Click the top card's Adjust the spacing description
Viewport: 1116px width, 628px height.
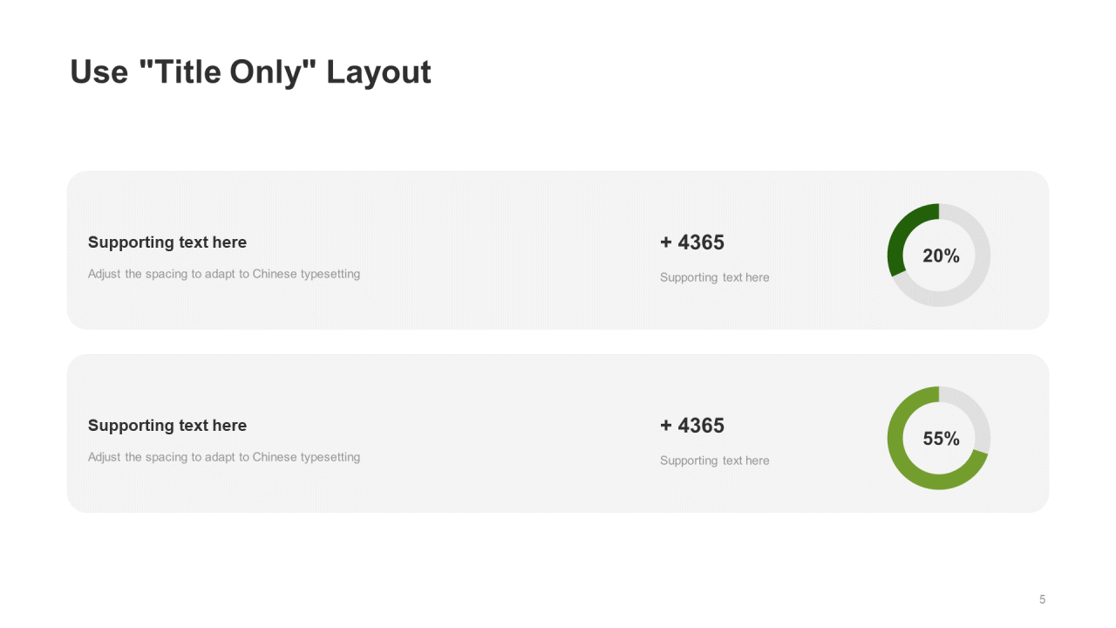coord(224,274)
